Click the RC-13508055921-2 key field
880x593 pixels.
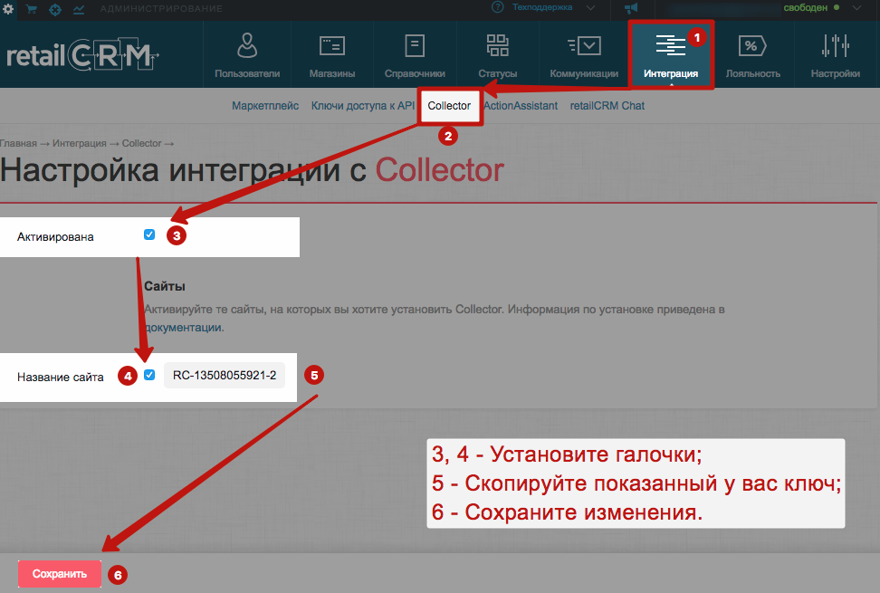225,376
